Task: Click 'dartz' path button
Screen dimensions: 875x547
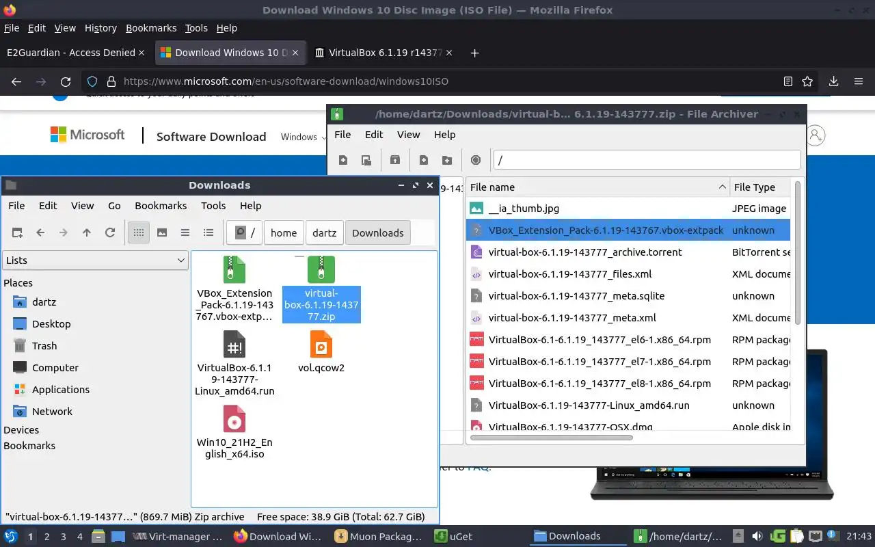Action: pos(325,232)
